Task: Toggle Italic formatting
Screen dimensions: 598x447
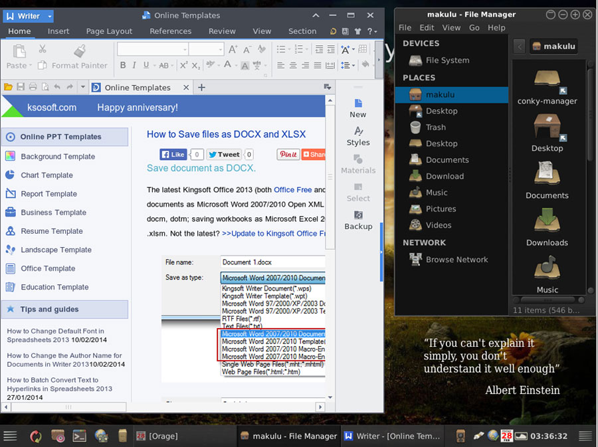Action: [x=134, y=65]
